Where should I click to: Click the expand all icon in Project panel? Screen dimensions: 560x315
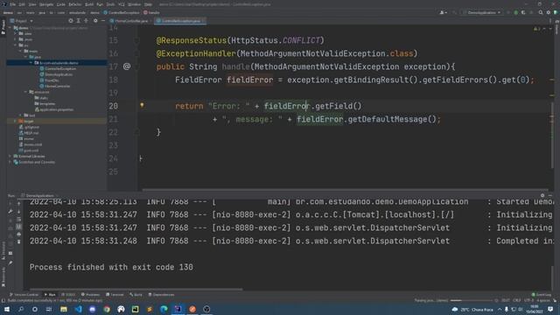(78, 21)
